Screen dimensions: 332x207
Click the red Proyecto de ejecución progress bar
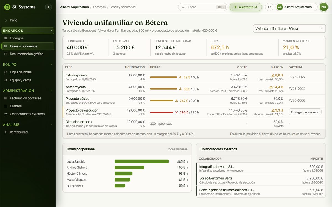(x=162, y=112)
